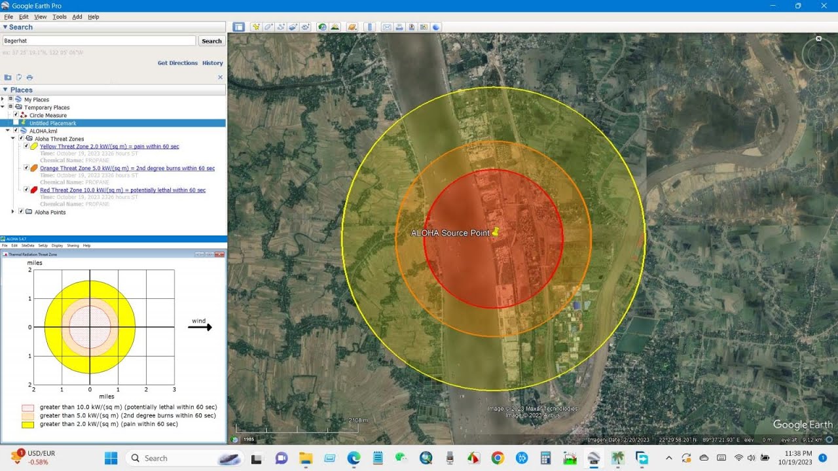This screenshot has width=838, height=471.
Task: Click the blue Earth globe toolbar icon
Action: (436, 27)
